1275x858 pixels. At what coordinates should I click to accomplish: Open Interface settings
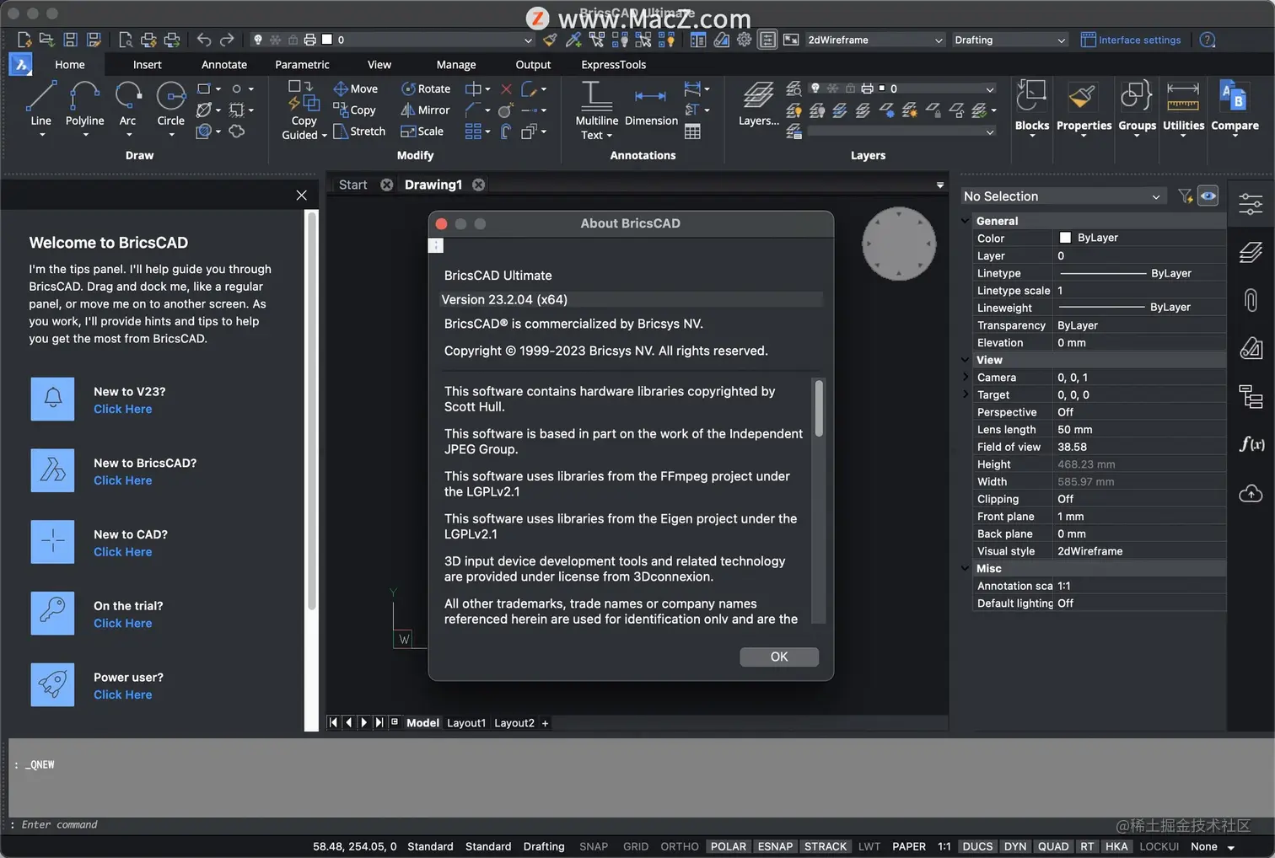pyautogui.click(x=1131, y=40)
